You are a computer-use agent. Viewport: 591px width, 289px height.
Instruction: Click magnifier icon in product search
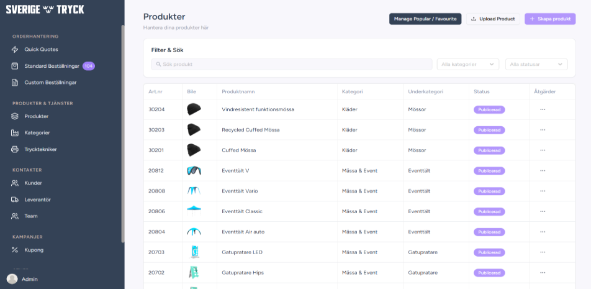(158, 64)
